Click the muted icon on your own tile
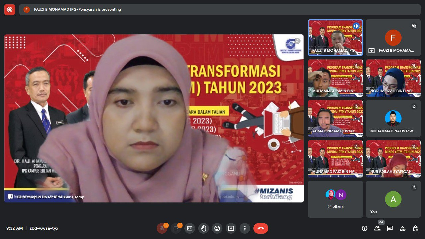This screenshot has width=425, height=239. click(414, 187)
